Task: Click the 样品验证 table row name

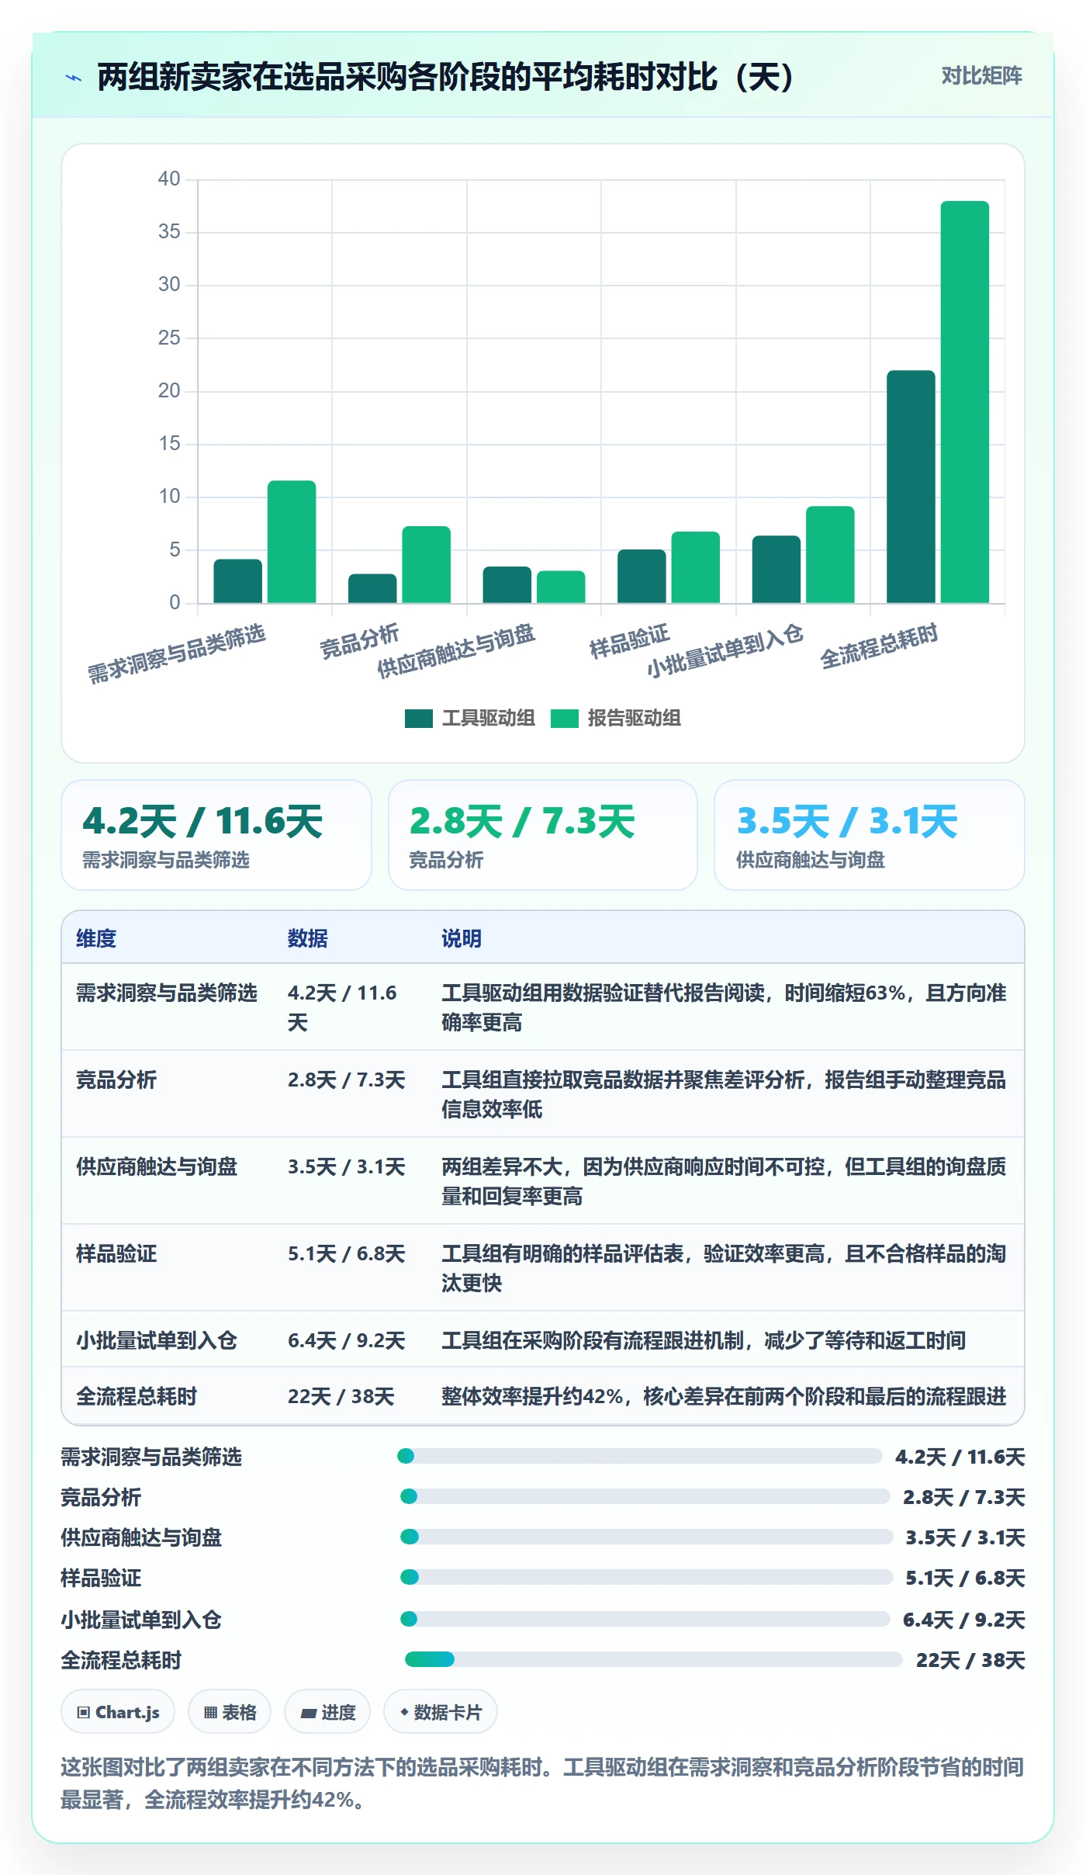Action: (x=116, y=1253)
